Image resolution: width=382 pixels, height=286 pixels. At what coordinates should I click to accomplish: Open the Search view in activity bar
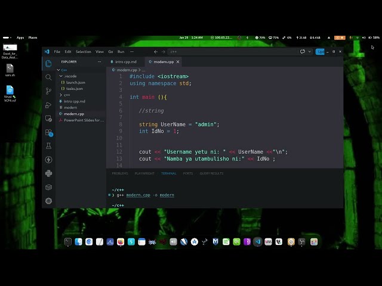pyautogui.click(x=48, y=77)
